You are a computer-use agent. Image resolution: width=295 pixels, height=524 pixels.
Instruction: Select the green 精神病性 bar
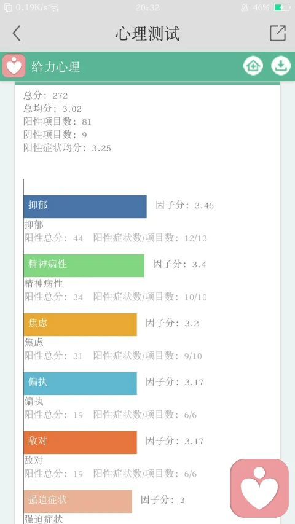pos(84,265)
